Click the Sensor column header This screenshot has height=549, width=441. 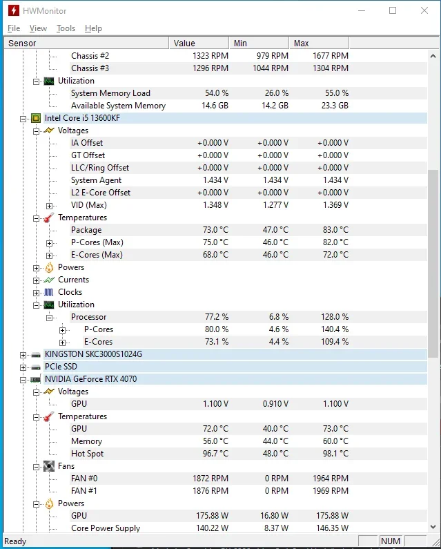pyautogui.click(x=86, y=43)
